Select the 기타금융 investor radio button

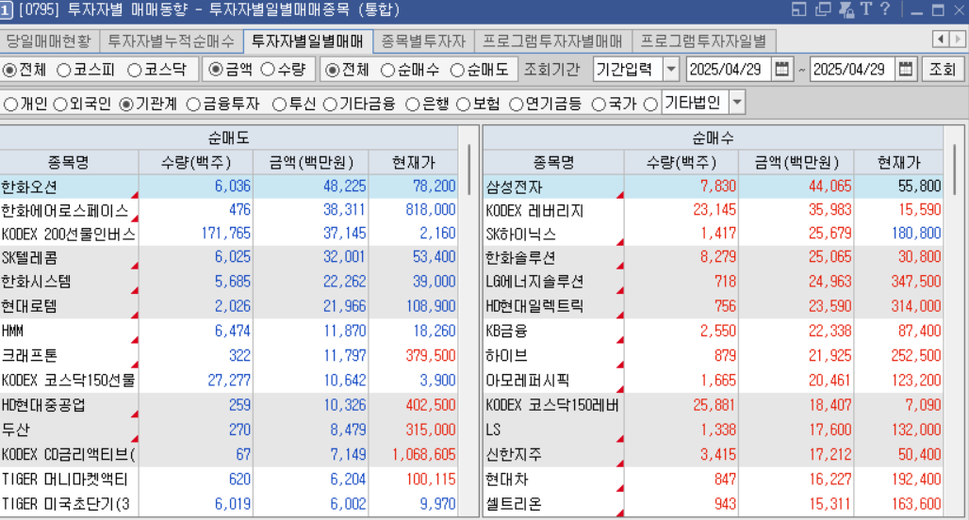coord(330,105)
